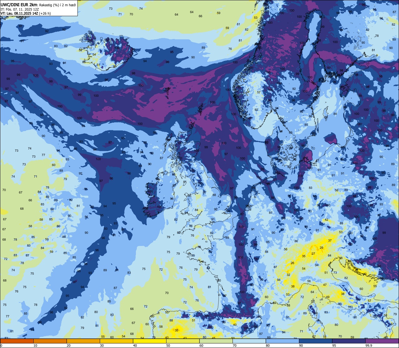Click the 'UWC/DINI EUR 2km' map title
This screenshot has height=348, width=399.
click(x=19, y=4)
